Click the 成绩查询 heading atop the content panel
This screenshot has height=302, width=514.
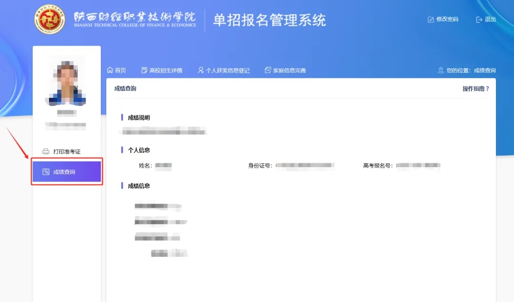[125, 89]
